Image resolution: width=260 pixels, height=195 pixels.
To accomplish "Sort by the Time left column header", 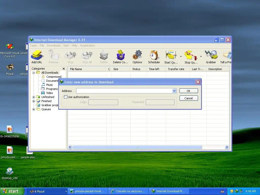I will pyautogui.click(x=156, y=69).
